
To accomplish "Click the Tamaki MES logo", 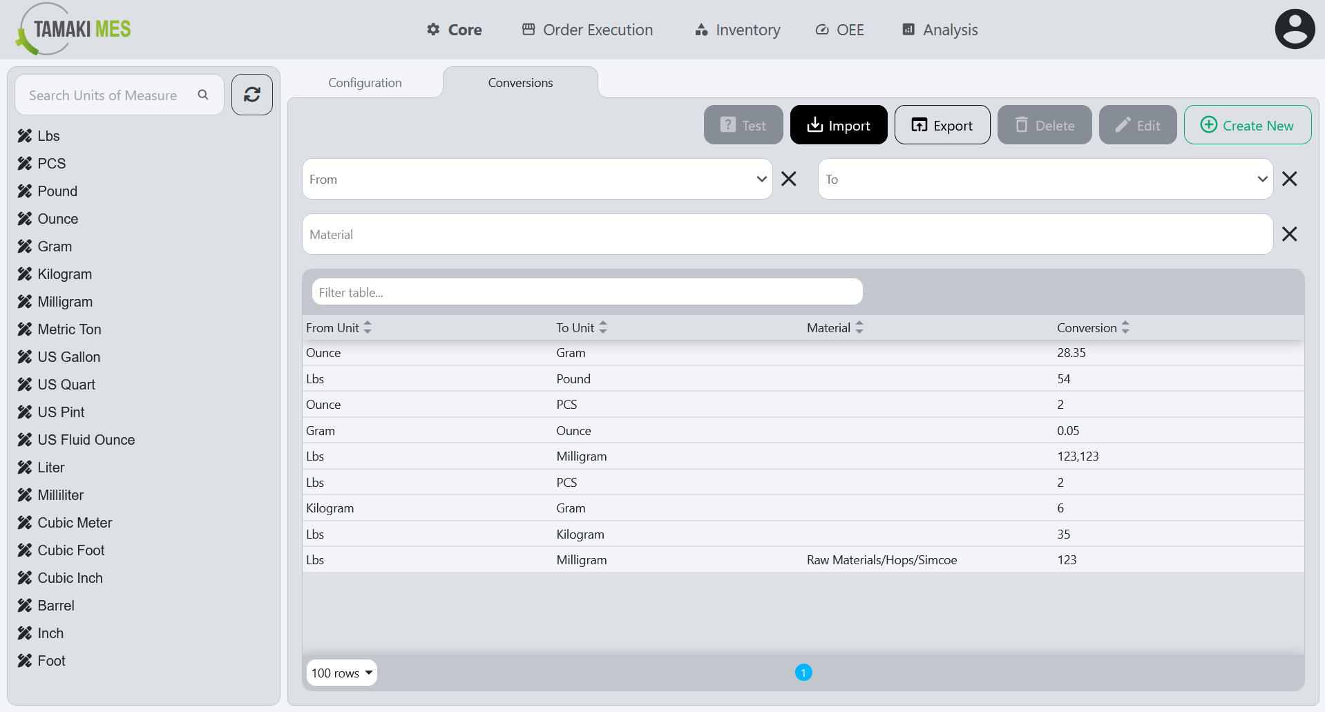I will 72,29.
